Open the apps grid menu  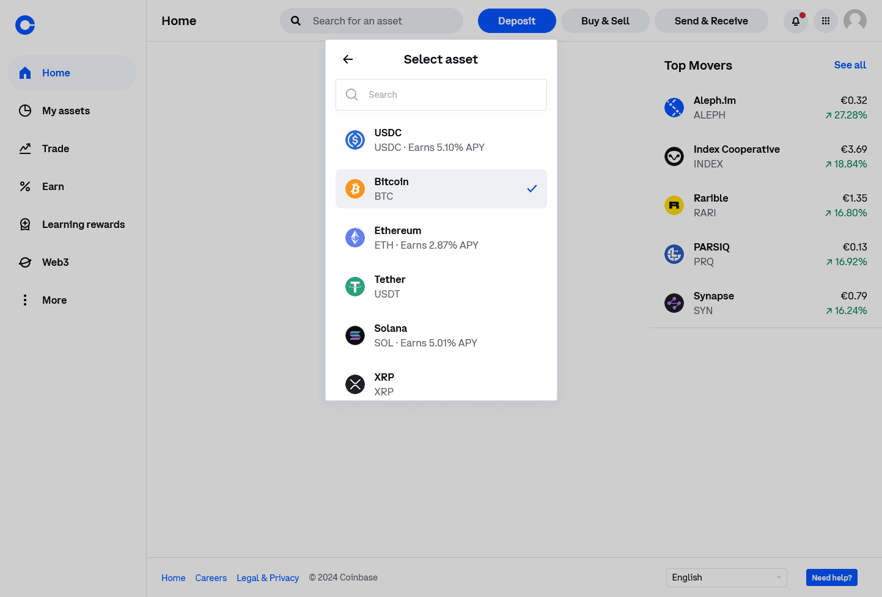[826, 21]
